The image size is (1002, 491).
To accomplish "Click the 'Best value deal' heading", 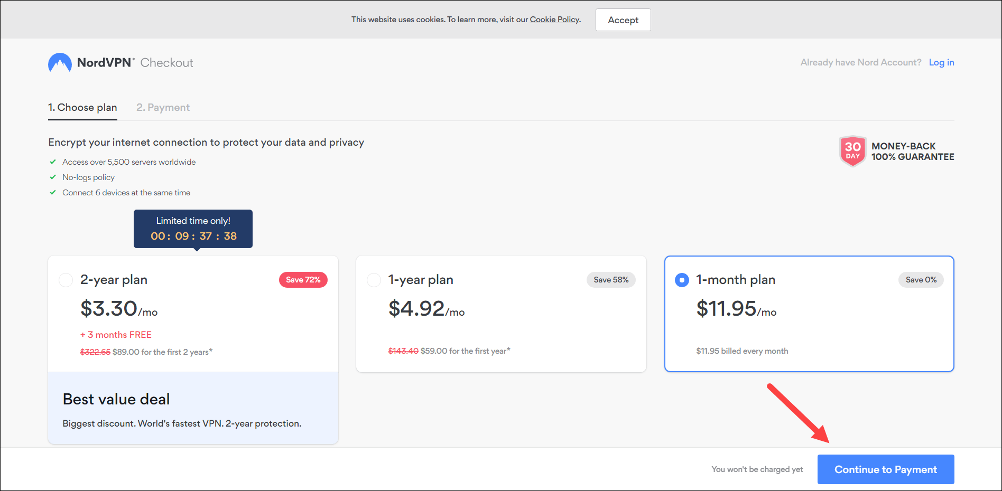I will coord(116,399).
